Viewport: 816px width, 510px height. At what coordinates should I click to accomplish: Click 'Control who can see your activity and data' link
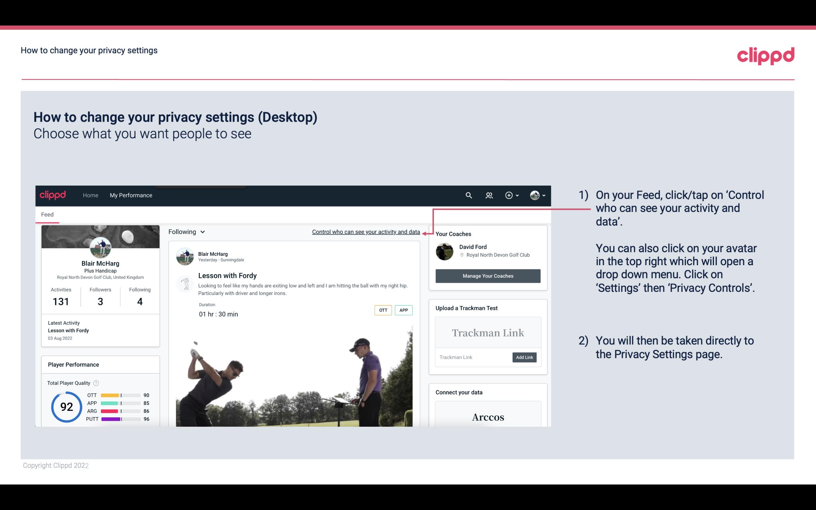(366, 232)
